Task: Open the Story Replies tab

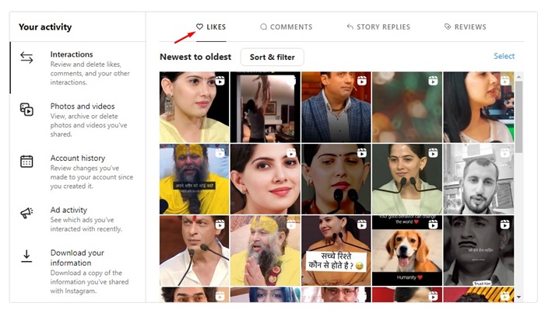Action: click(x=378, y=27)
